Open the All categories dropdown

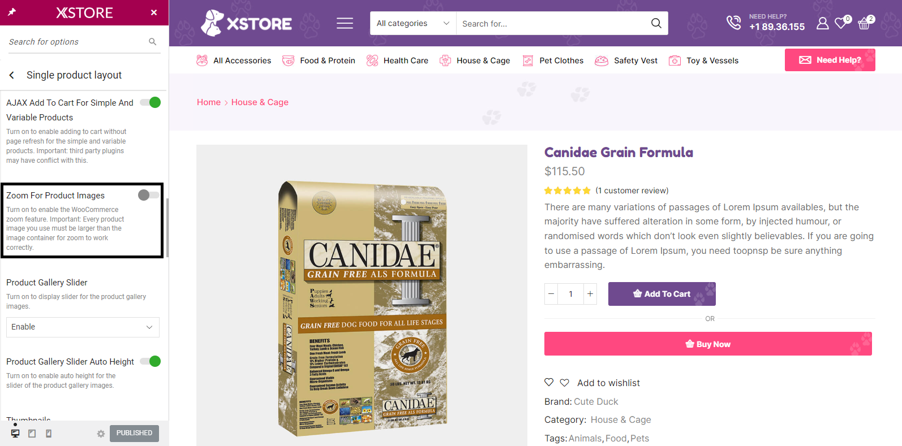(413, 23)
